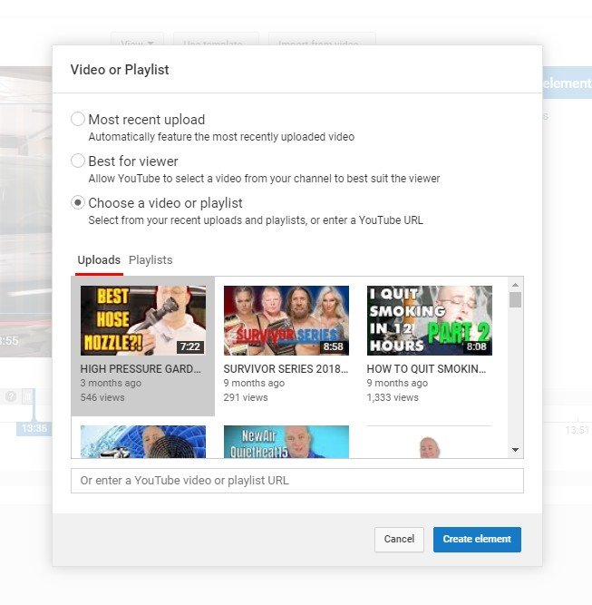
Task: Click the 8:58 duration badge
Action: click(334, 346)
